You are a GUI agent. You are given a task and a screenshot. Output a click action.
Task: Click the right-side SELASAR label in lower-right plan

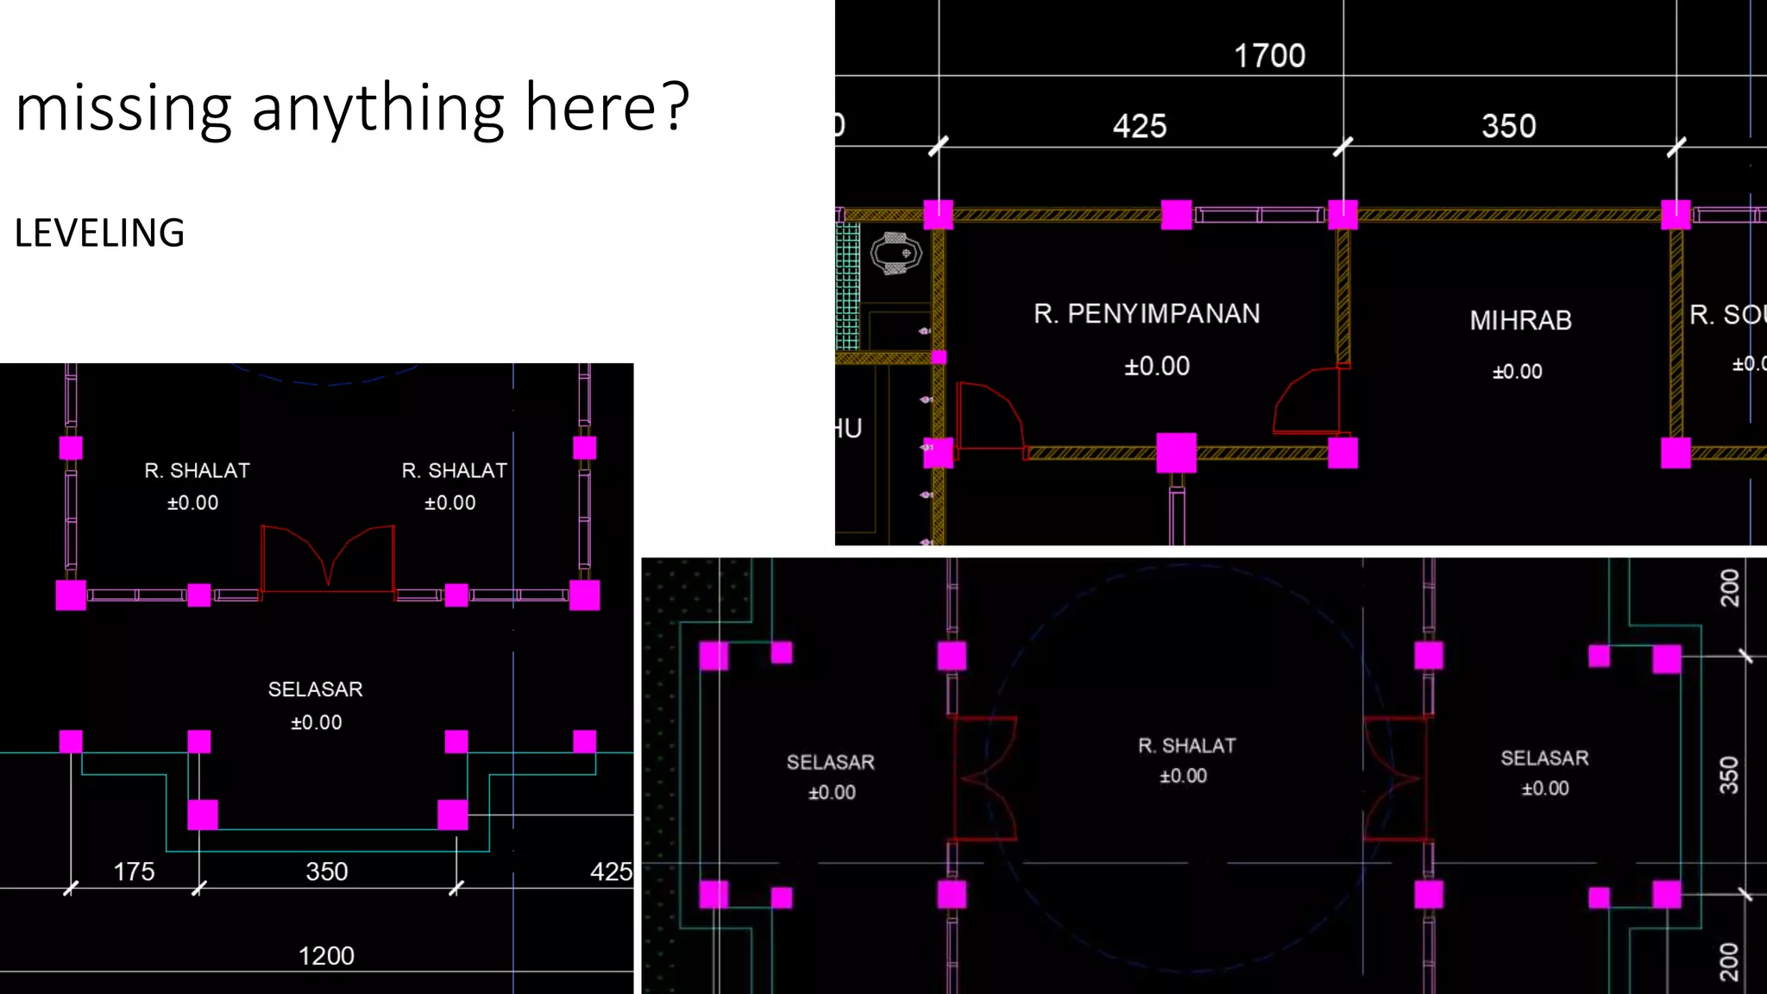[1544, 758]
